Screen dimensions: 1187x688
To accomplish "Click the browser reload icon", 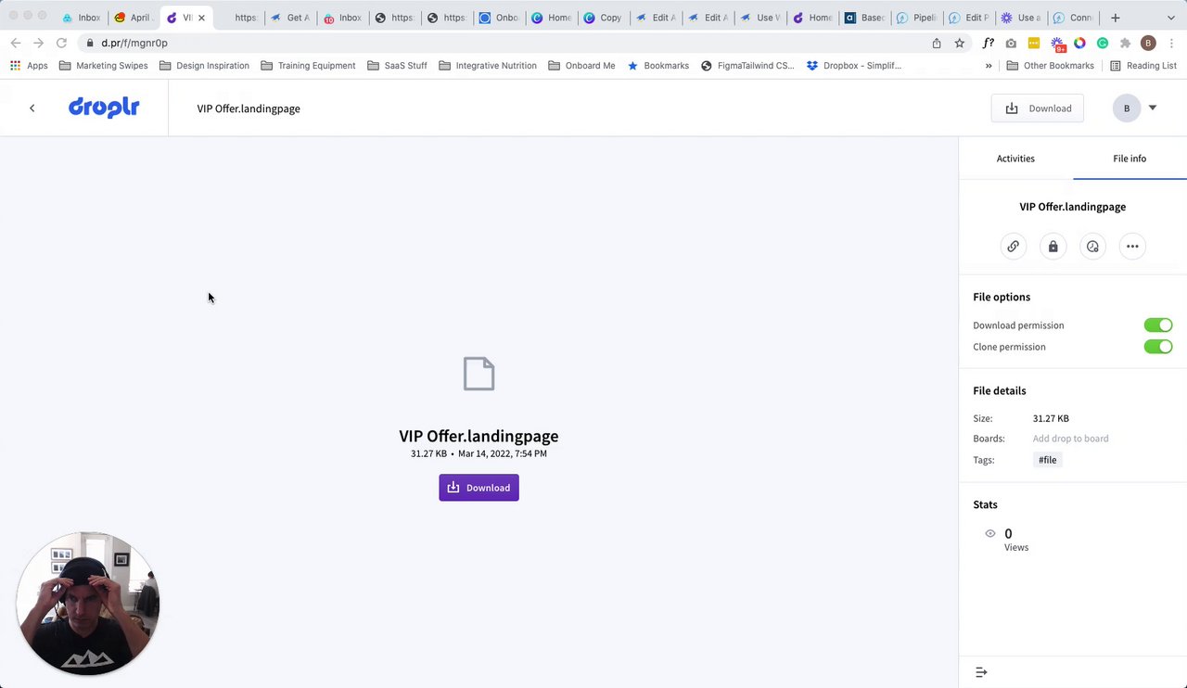I will [x=61, y=43].
